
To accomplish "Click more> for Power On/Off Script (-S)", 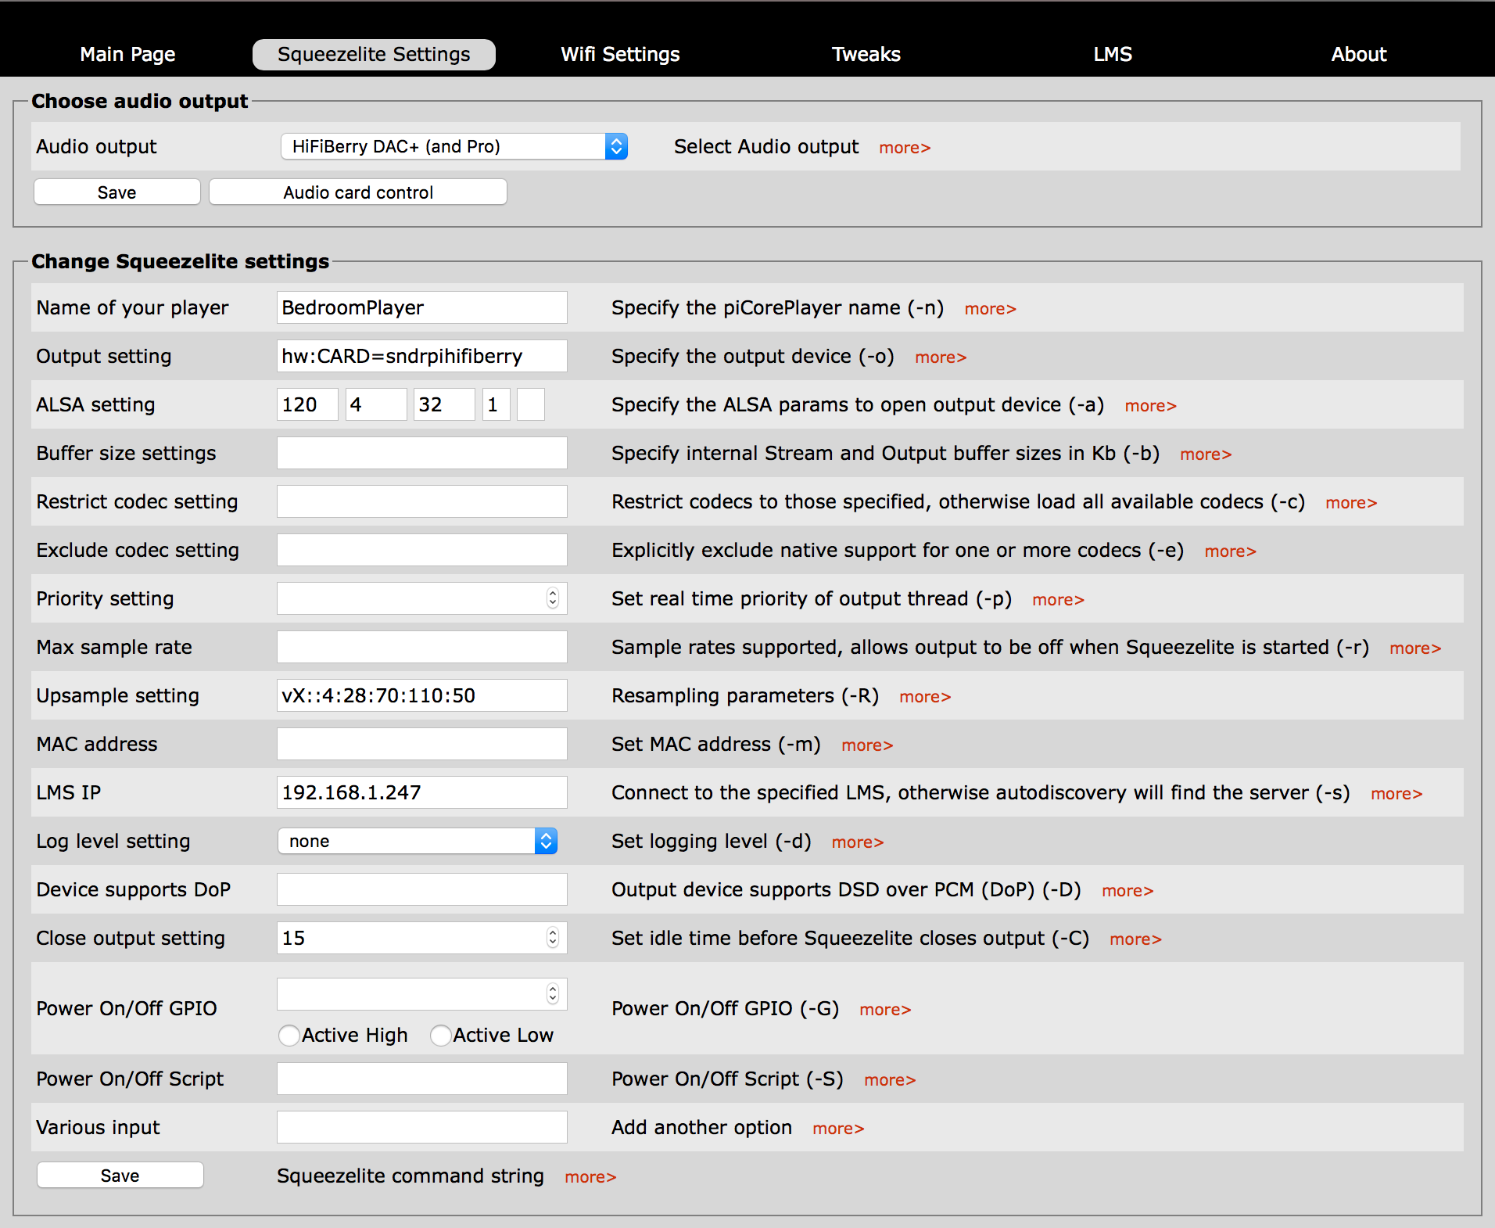I will tap(890, 1080).
